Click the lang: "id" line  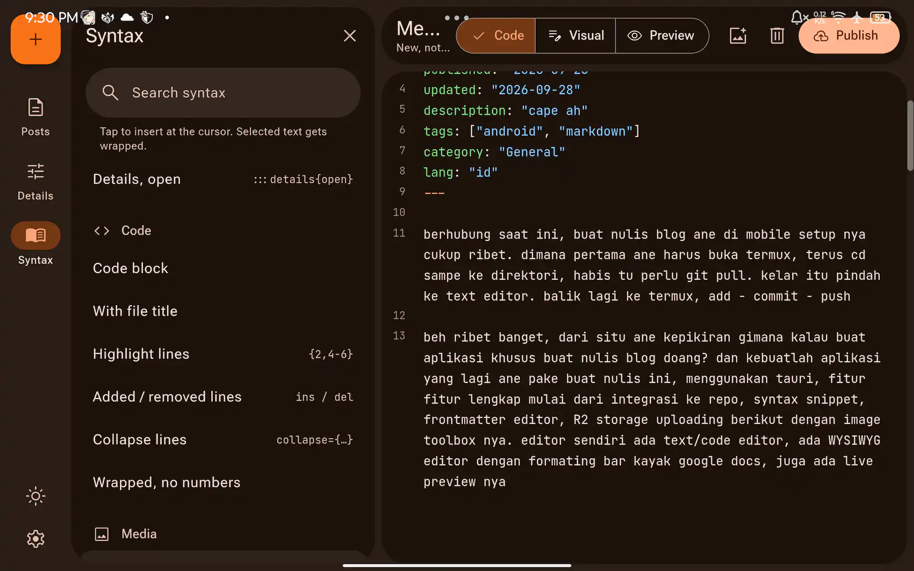tap(460, 173)
